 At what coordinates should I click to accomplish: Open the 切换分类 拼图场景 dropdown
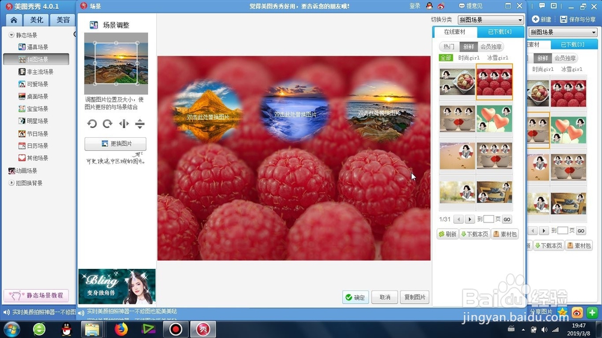491,20
